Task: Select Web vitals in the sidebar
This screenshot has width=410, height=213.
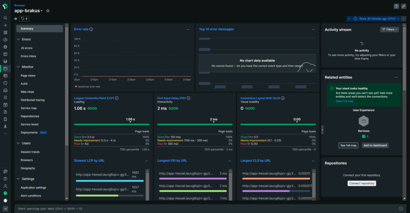Action: (x=27, y=92)
